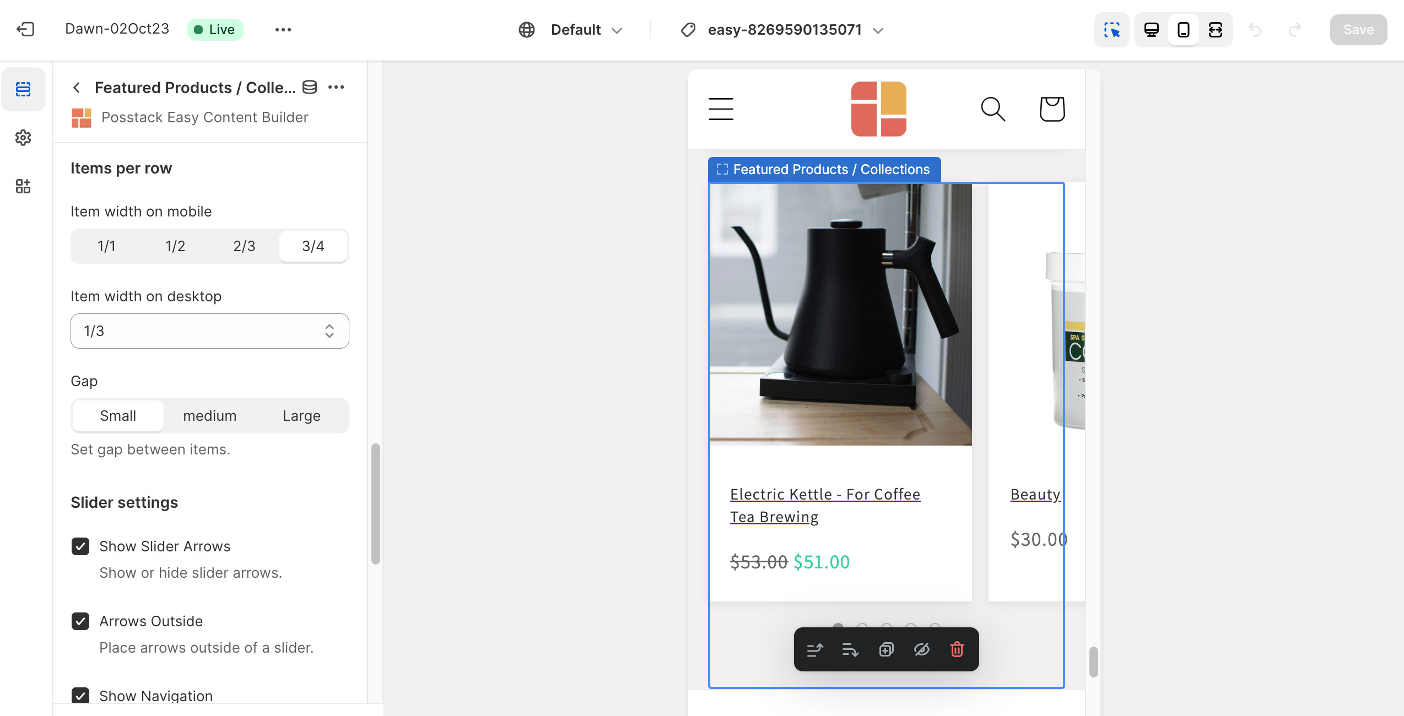This screenshot has width=1404, height=716.
Task: Switch to desktop preview icon
Action: 1152,30
